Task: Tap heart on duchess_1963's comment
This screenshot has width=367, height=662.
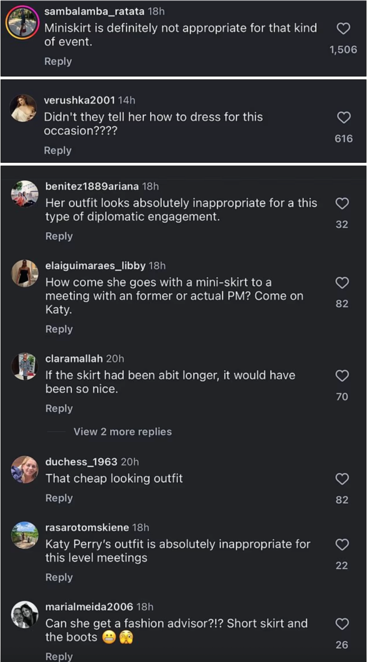Action: pos(342,479)
